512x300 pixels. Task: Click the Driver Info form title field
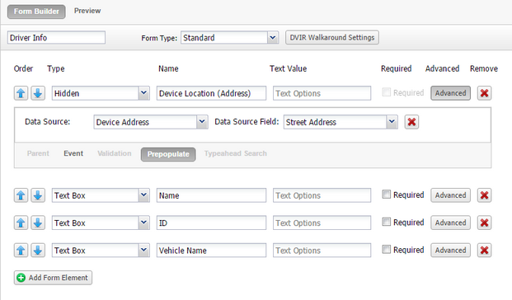pyautogui.click(x=56, y=38)
